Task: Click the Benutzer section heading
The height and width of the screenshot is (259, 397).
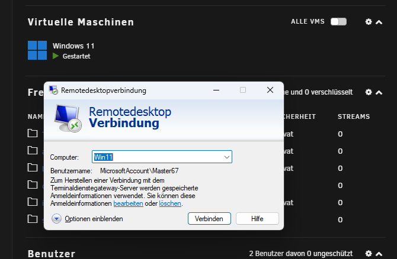Action: pos(52,254)
